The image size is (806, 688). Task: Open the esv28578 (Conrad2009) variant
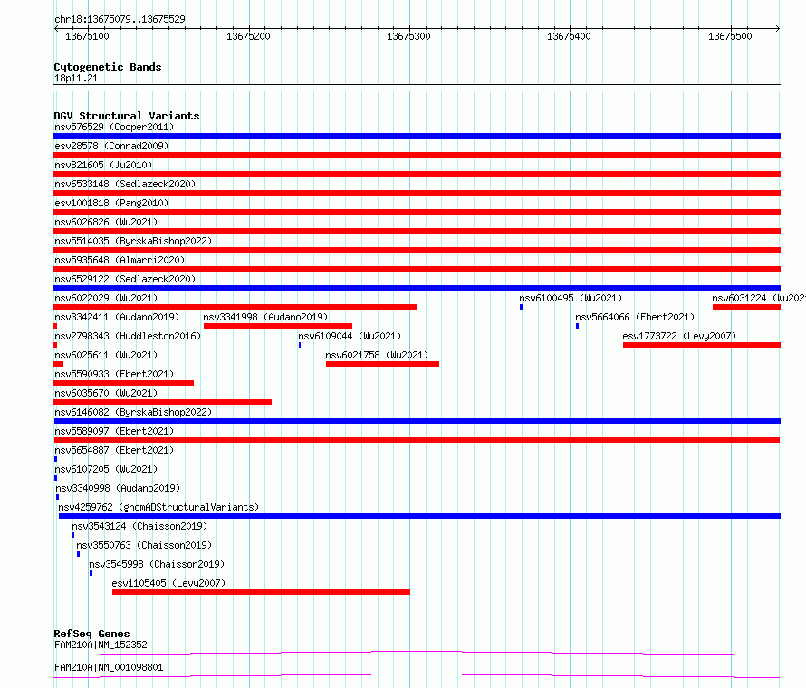111,146
